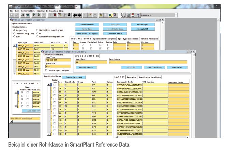
Task: Open the Specification Item Notes tab
Action: pos(150,77)
